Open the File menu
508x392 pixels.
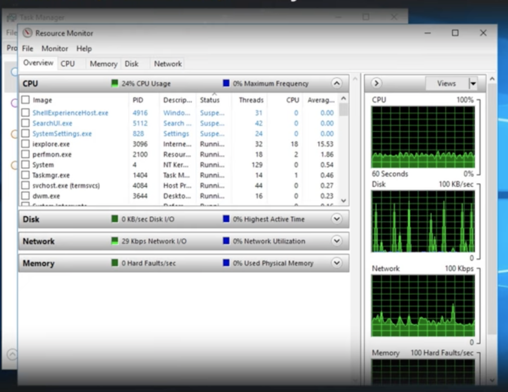pyautogui.click(x=28, y=48)
